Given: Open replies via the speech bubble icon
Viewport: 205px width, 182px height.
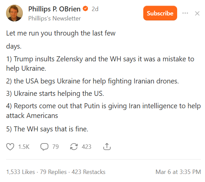Looking at the screenshot, I should coord(44,146).
